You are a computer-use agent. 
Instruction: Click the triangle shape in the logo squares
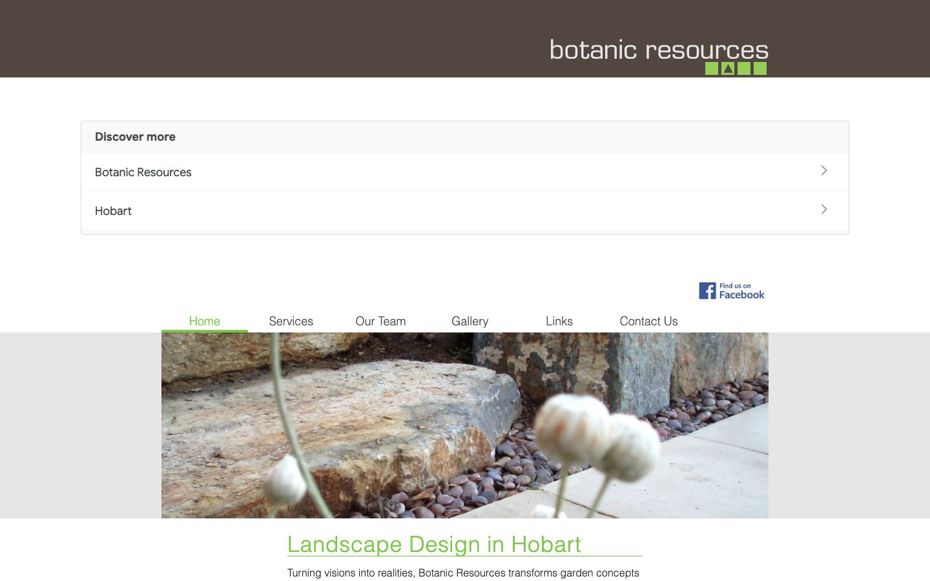[728, 68]
